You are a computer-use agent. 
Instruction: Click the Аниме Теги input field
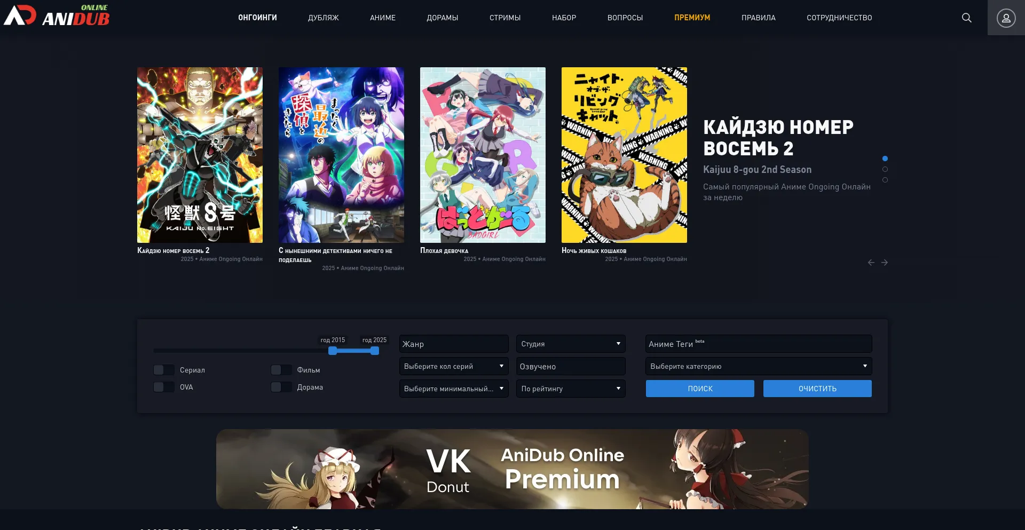[x=759, y=344]
